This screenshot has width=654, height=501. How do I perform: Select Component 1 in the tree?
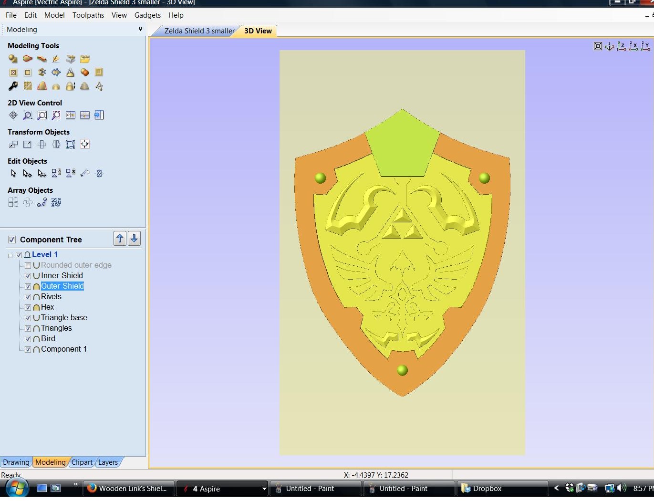[64, 349]
